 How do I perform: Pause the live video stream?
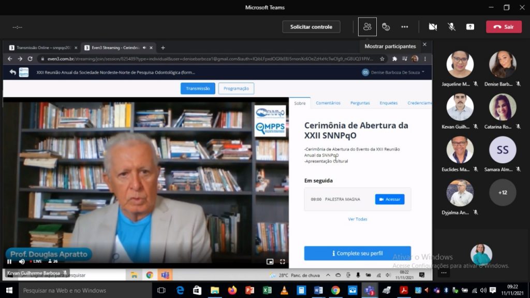point(9,261)
